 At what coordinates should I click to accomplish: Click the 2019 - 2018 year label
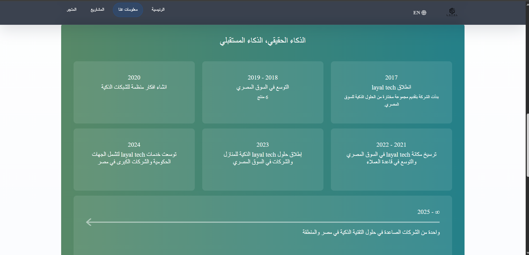pyautogui.click(x=263, y=77)
